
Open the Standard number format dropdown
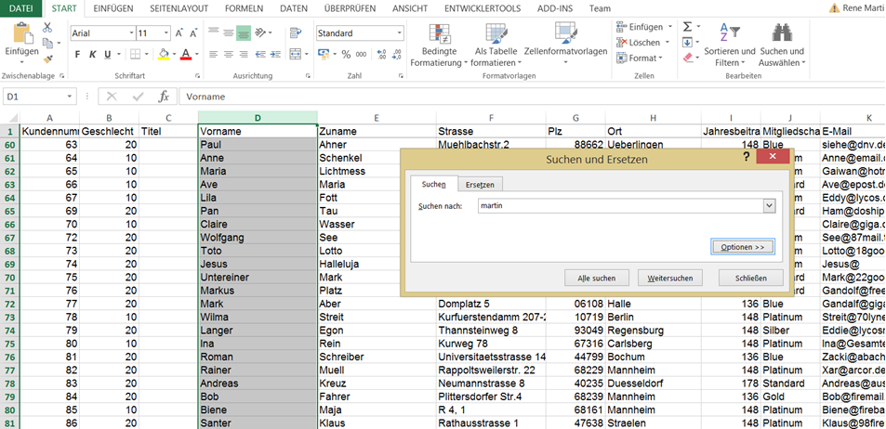[x=400, y=32]
